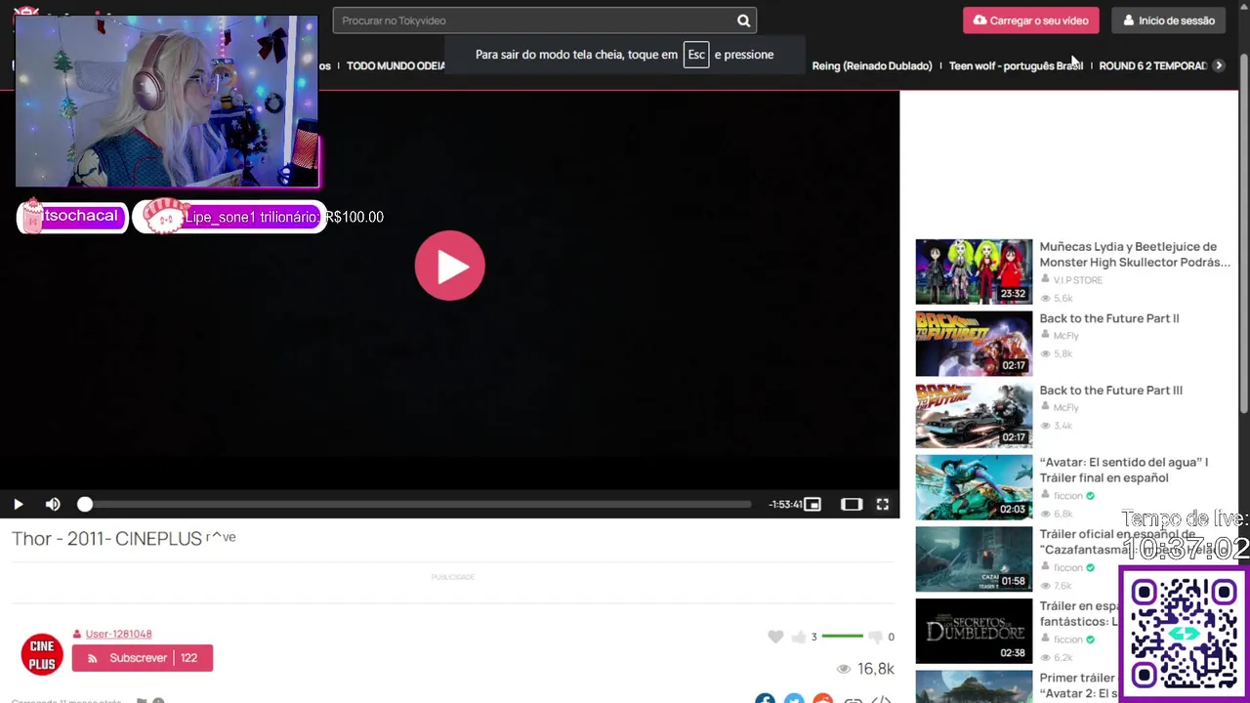Enable picture-in-picture mode
This screenshot has width=1250, height=703.
tap(812, 504)
